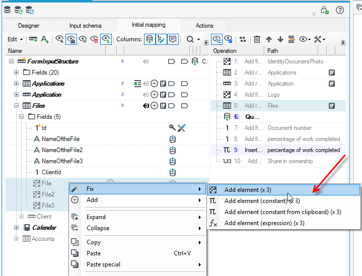Select operation 9 Insert percentage of work completed

[278, 150]
